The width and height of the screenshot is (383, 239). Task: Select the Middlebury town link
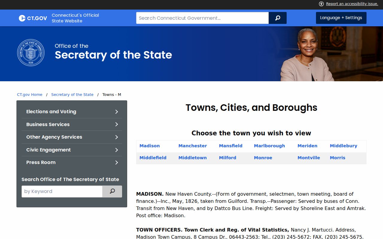pos(344,146)
